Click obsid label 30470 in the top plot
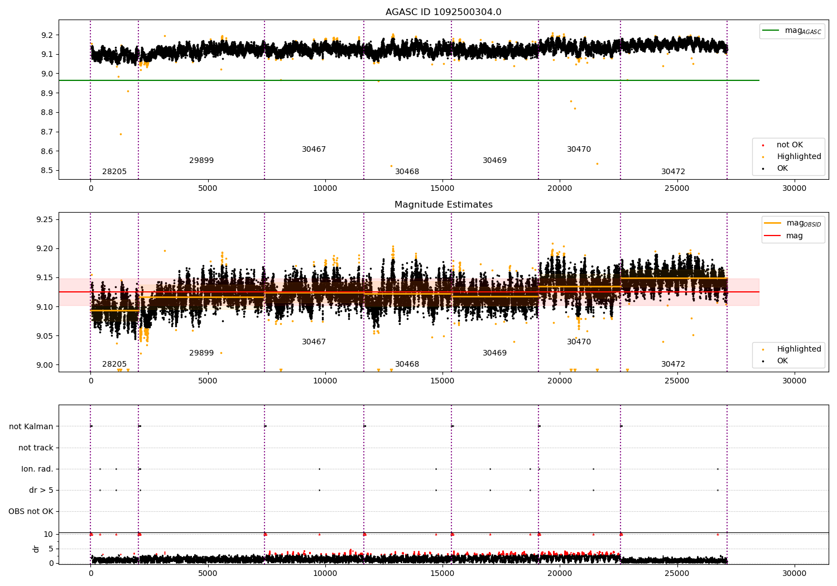Image resolution: width=837 pixels, height=586 pixels. click(579, 150)
